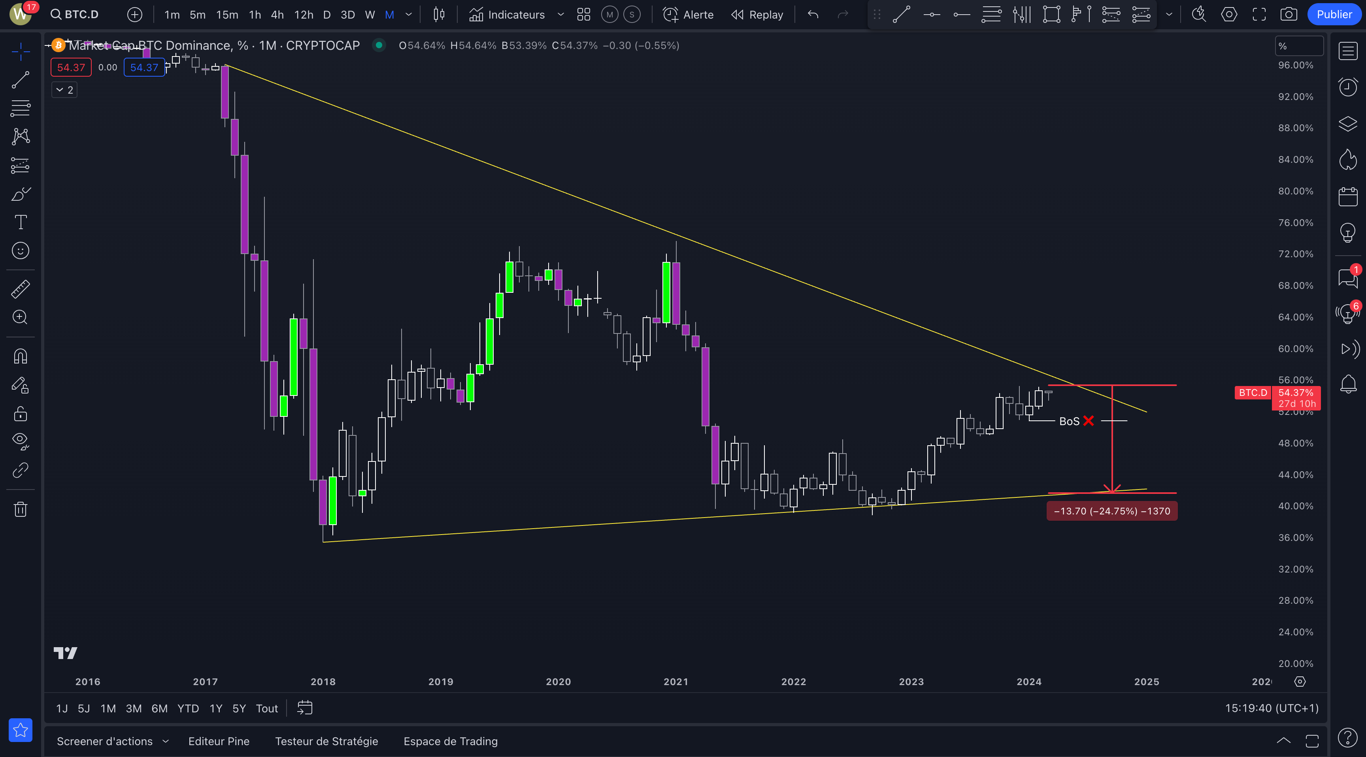Start bar Replay mode
Viewport: 1366px width, 757px height.
757,14
